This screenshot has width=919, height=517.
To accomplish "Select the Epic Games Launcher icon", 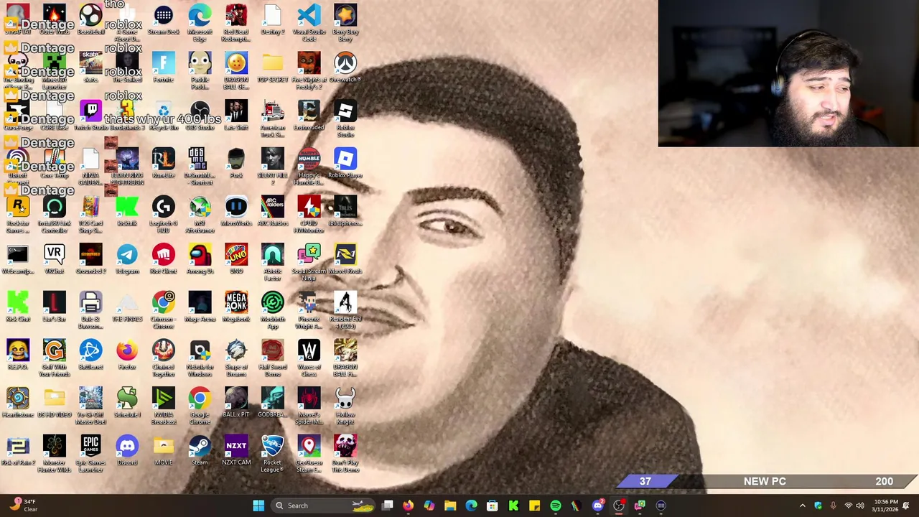I will click(91, 453).
